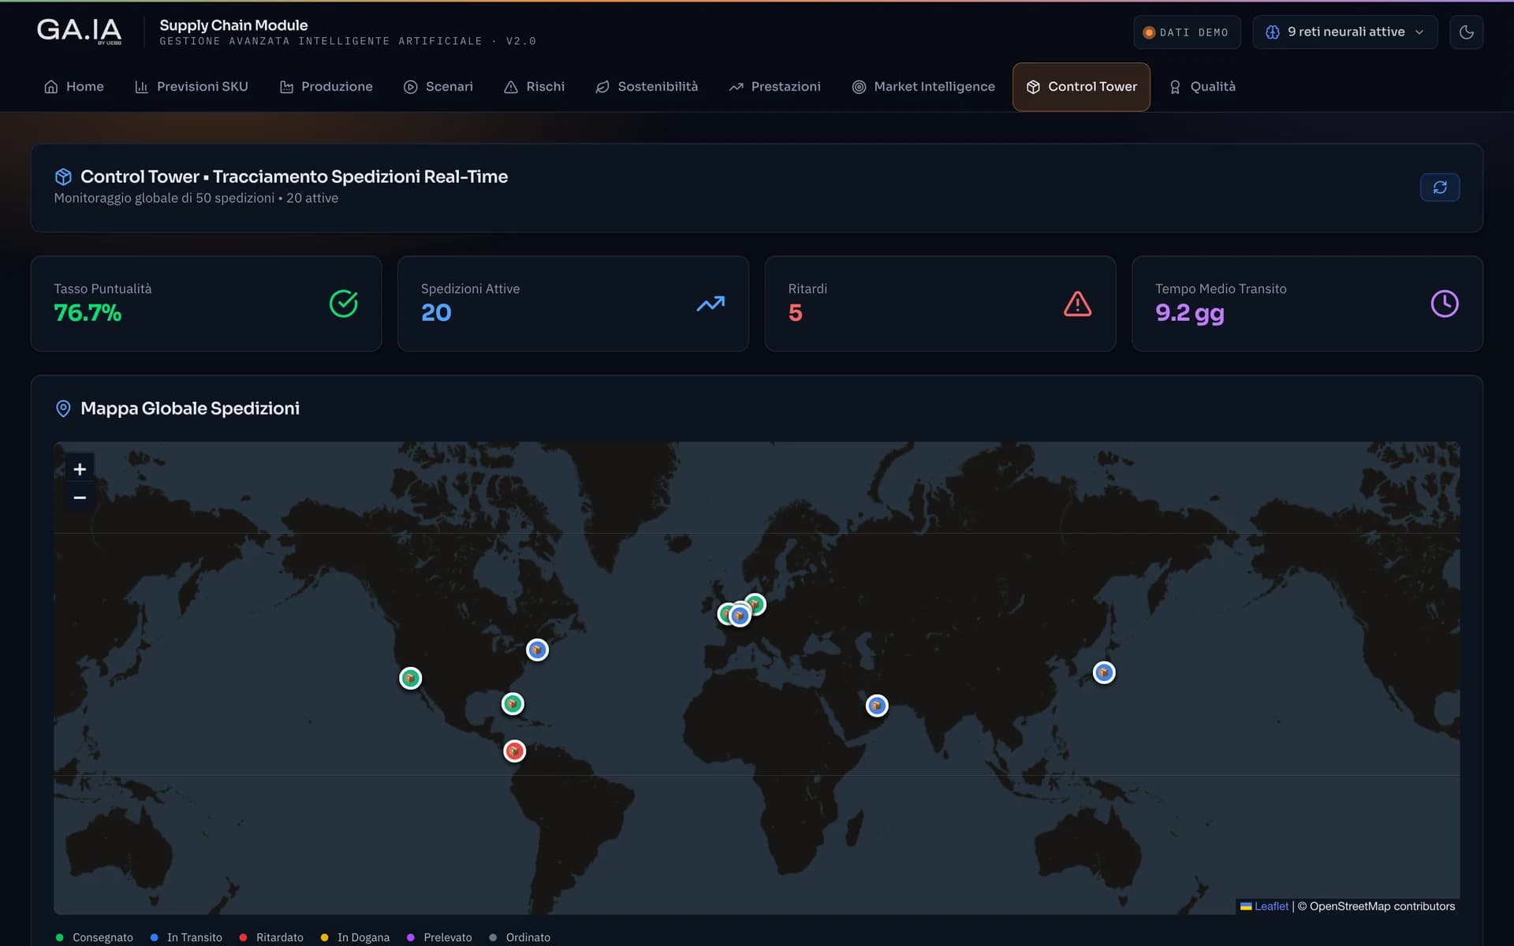Click the DATI DEMO badge
Image resolution: width=1514 pixels, height=946 pixels.
[1186, 32]
